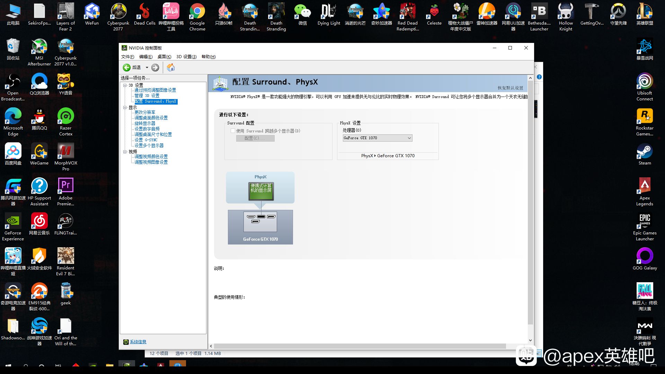The image size is (665, 374).
Task: Open the 帮助(H) menu
Action: [209, 57]
